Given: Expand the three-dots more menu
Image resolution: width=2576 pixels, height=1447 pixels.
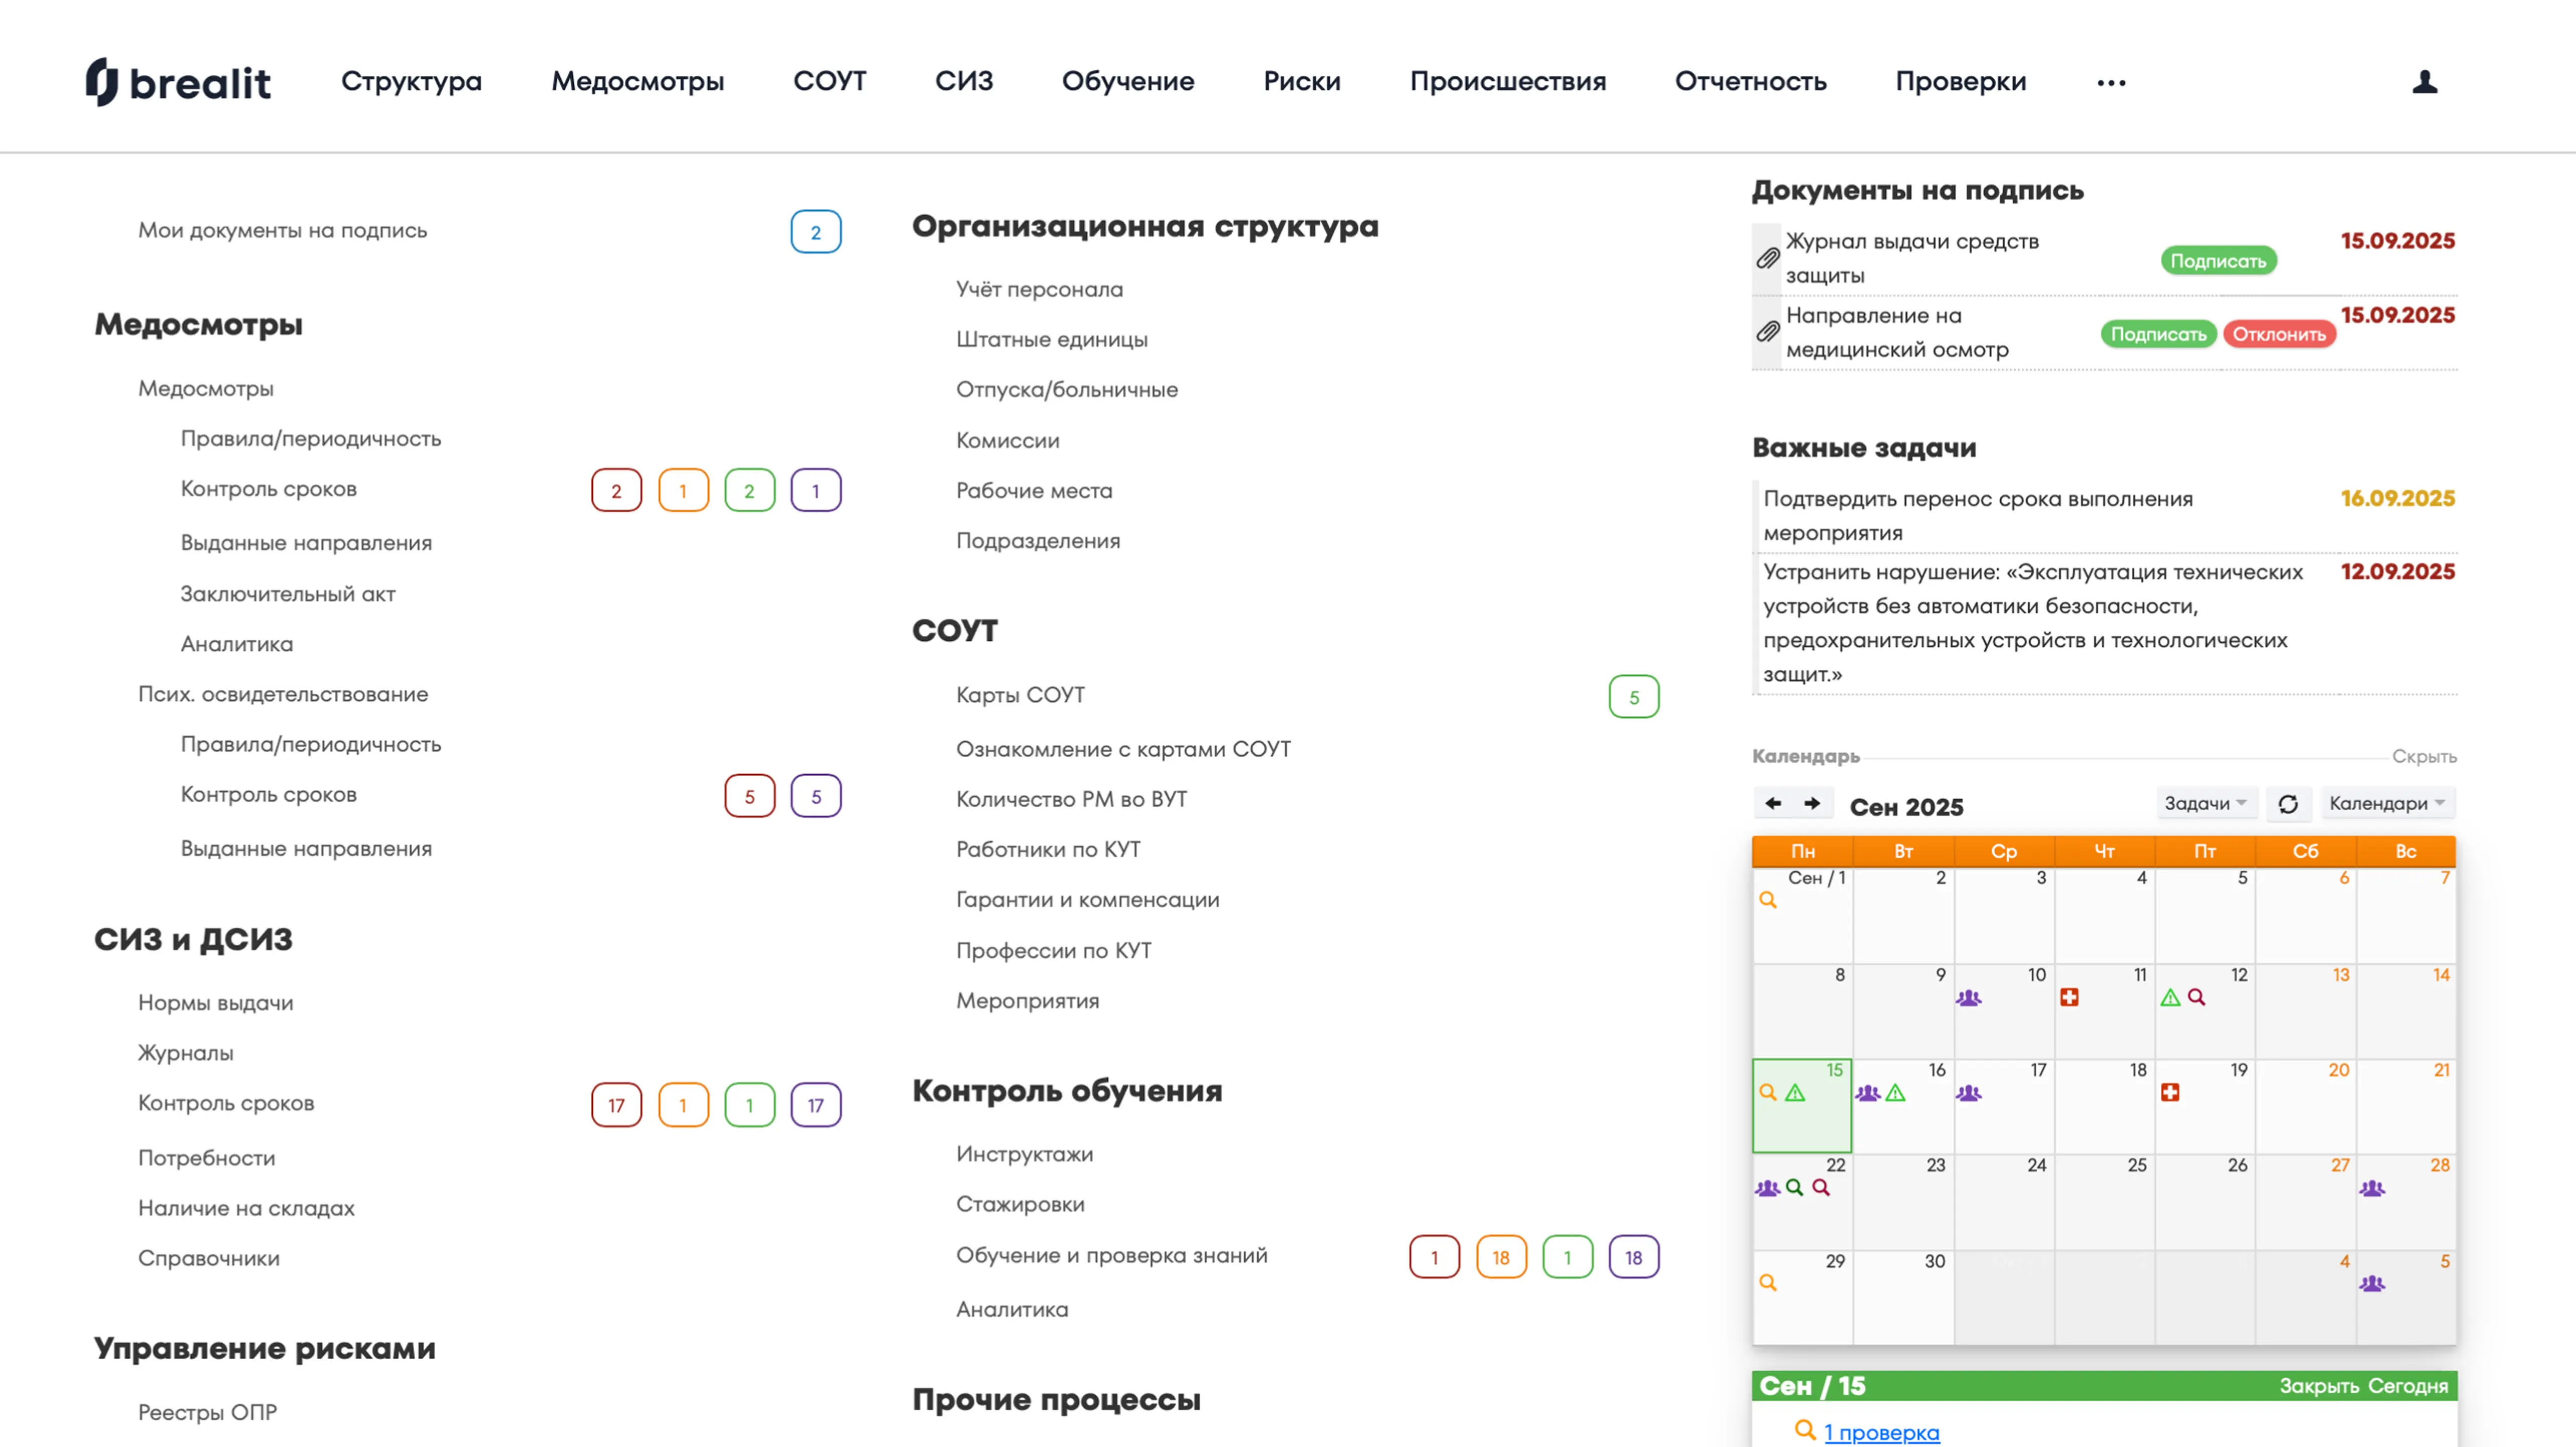Looking at the screenshot, I should tap(2111, 83).
